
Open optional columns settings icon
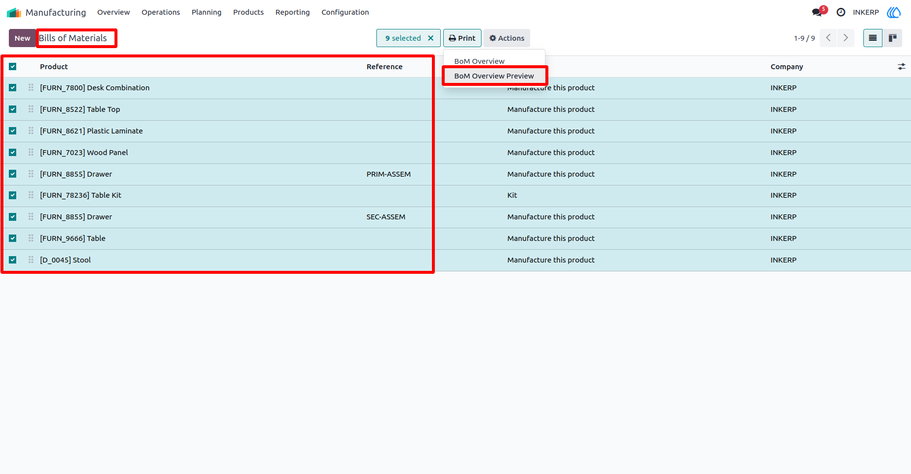coord(901,67)
